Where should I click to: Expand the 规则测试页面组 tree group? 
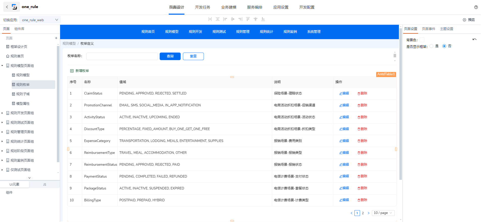click(x=2, y=122)
